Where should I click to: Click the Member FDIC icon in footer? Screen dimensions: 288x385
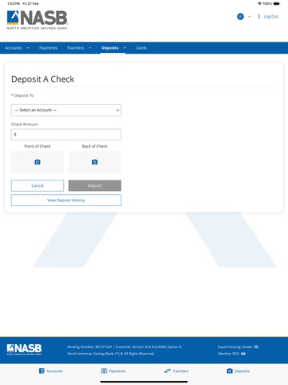point(243,354)
